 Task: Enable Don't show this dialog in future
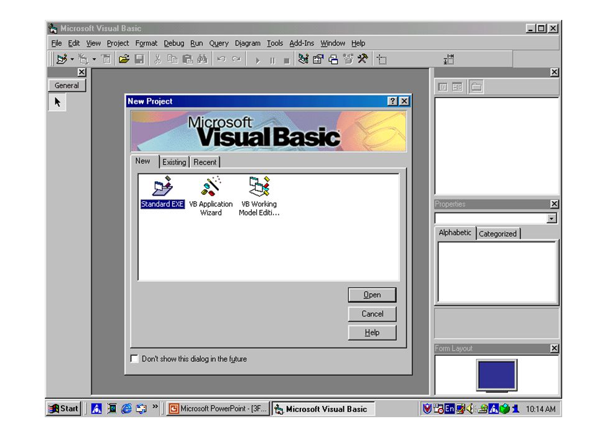coord(134,359)
